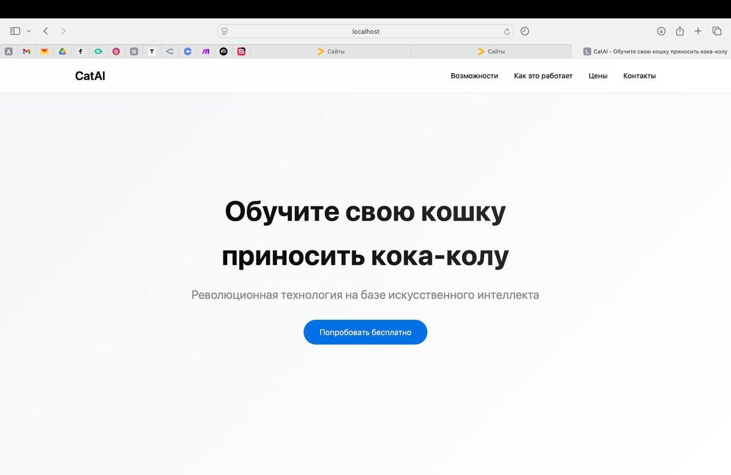Open the gray N pinned tab
Image resolution: width=731 pixels, height=475 pixels.
point(134,52)
